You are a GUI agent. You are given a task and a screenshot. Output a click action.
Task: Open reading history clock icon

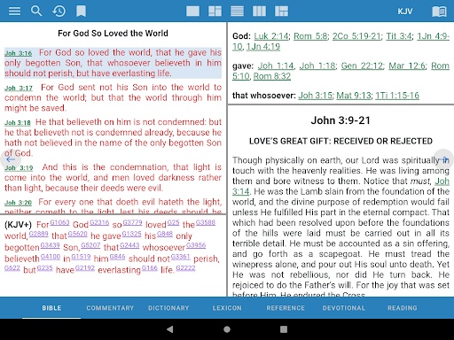pos(59,12)
